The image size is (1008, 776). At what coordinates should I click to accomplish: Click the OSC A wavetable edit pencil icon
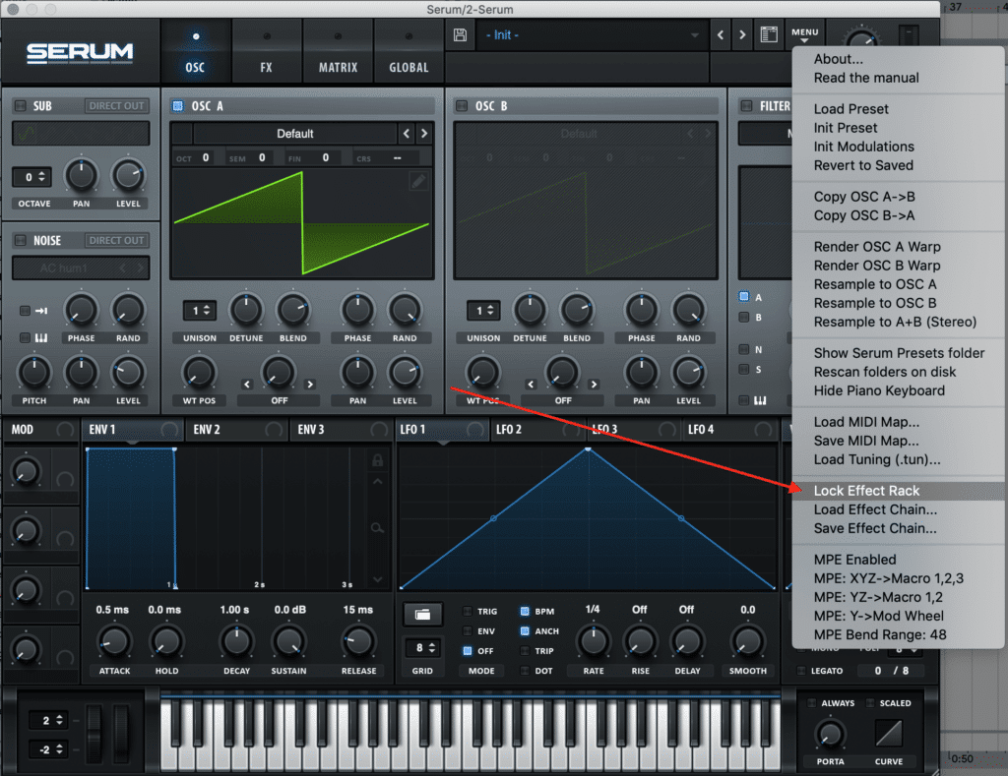pos(418,181)
